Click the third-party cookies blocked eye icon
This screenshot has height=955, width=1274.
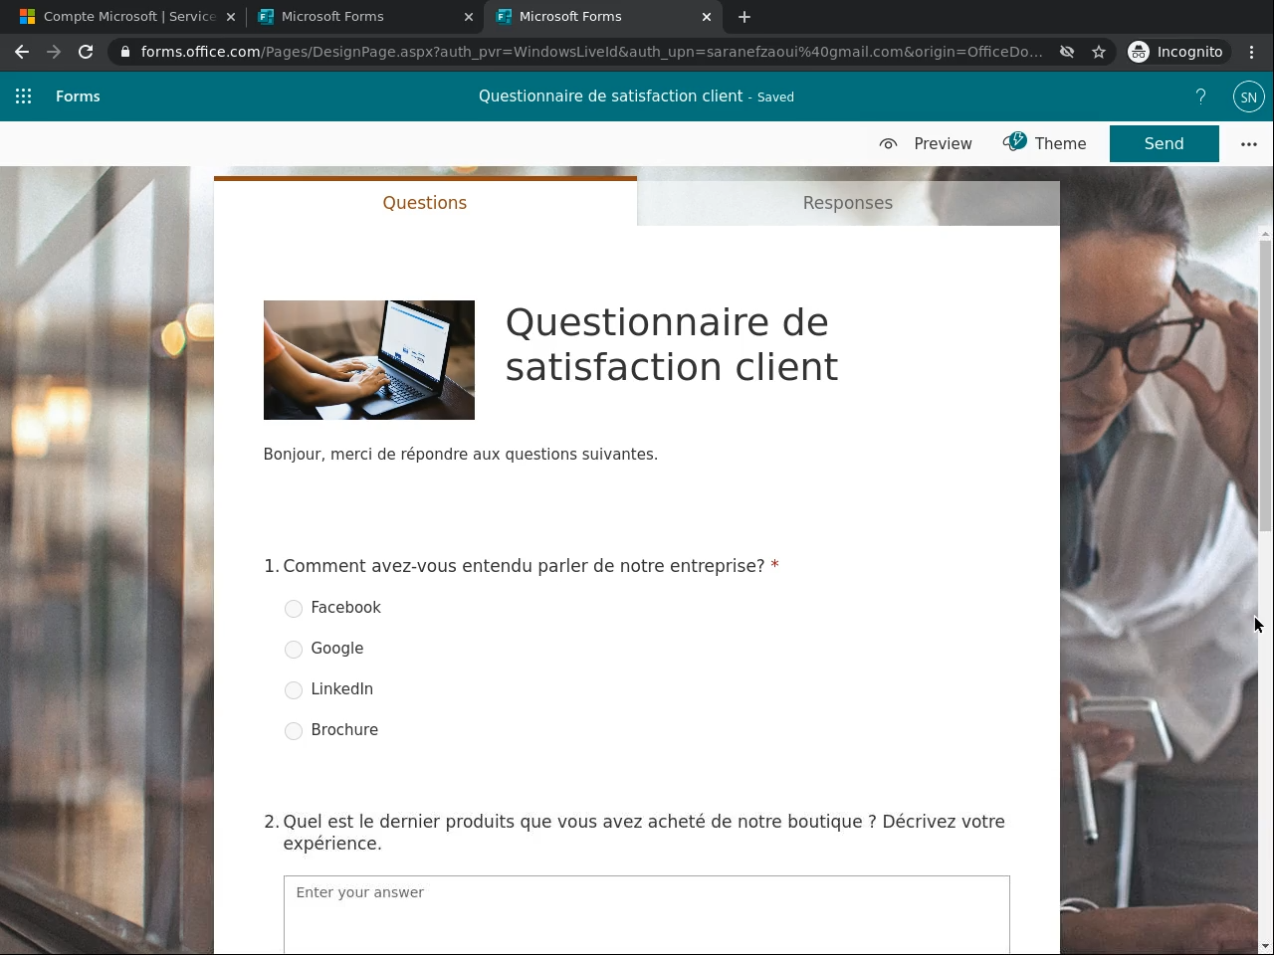tap(1067, 52)
